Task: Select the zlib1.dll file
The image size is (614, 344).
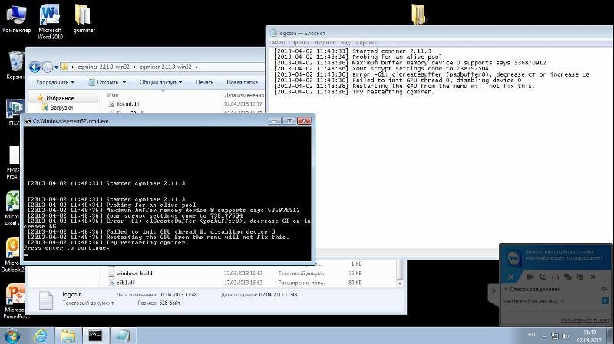Action: (x=125, y=283)
